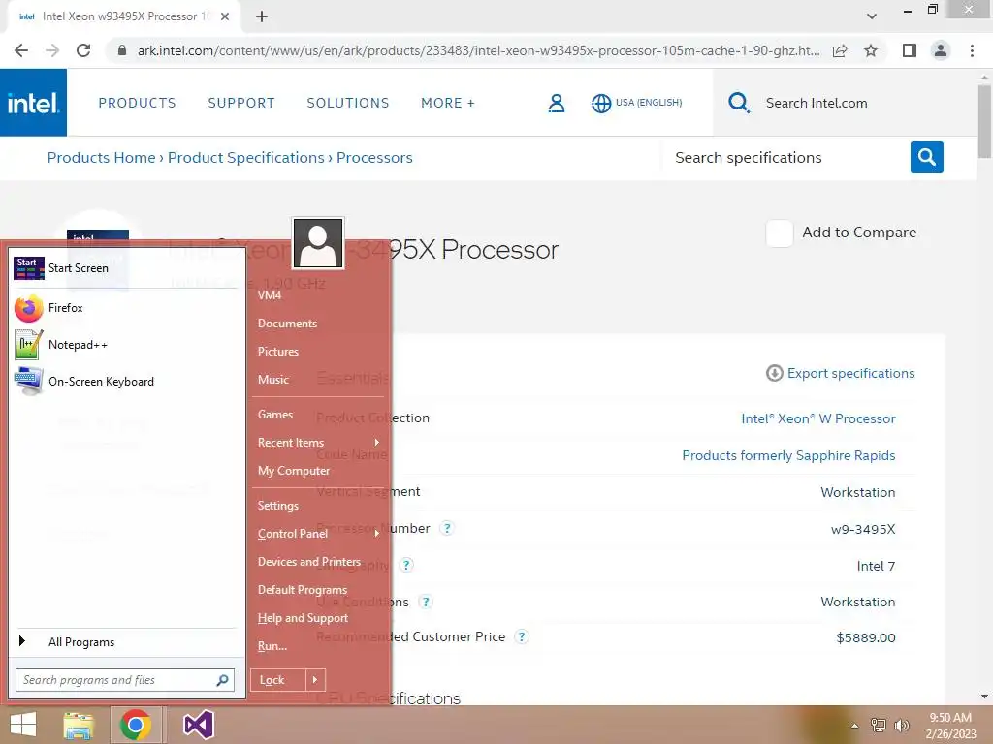Click the Search programs and files box
The image size is (993, 744).
(x=125, y=680)
